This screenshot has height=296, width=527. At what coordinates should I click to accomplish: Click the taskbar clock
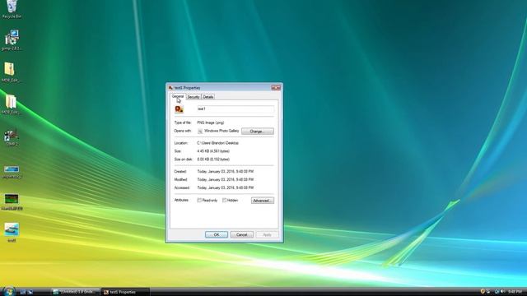[x=515, y=292]
